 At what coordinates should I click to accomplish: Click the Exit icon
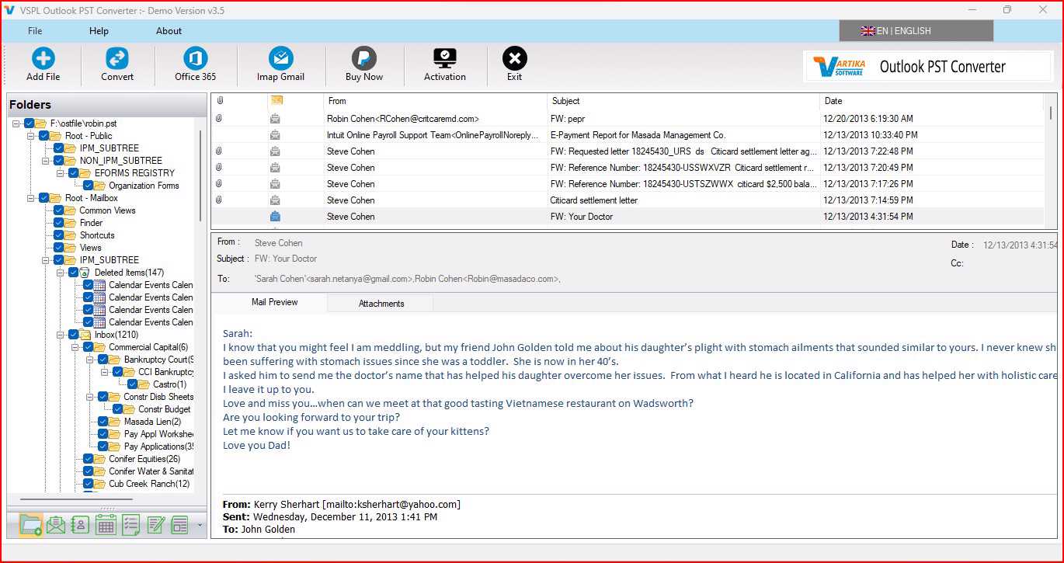514,59
